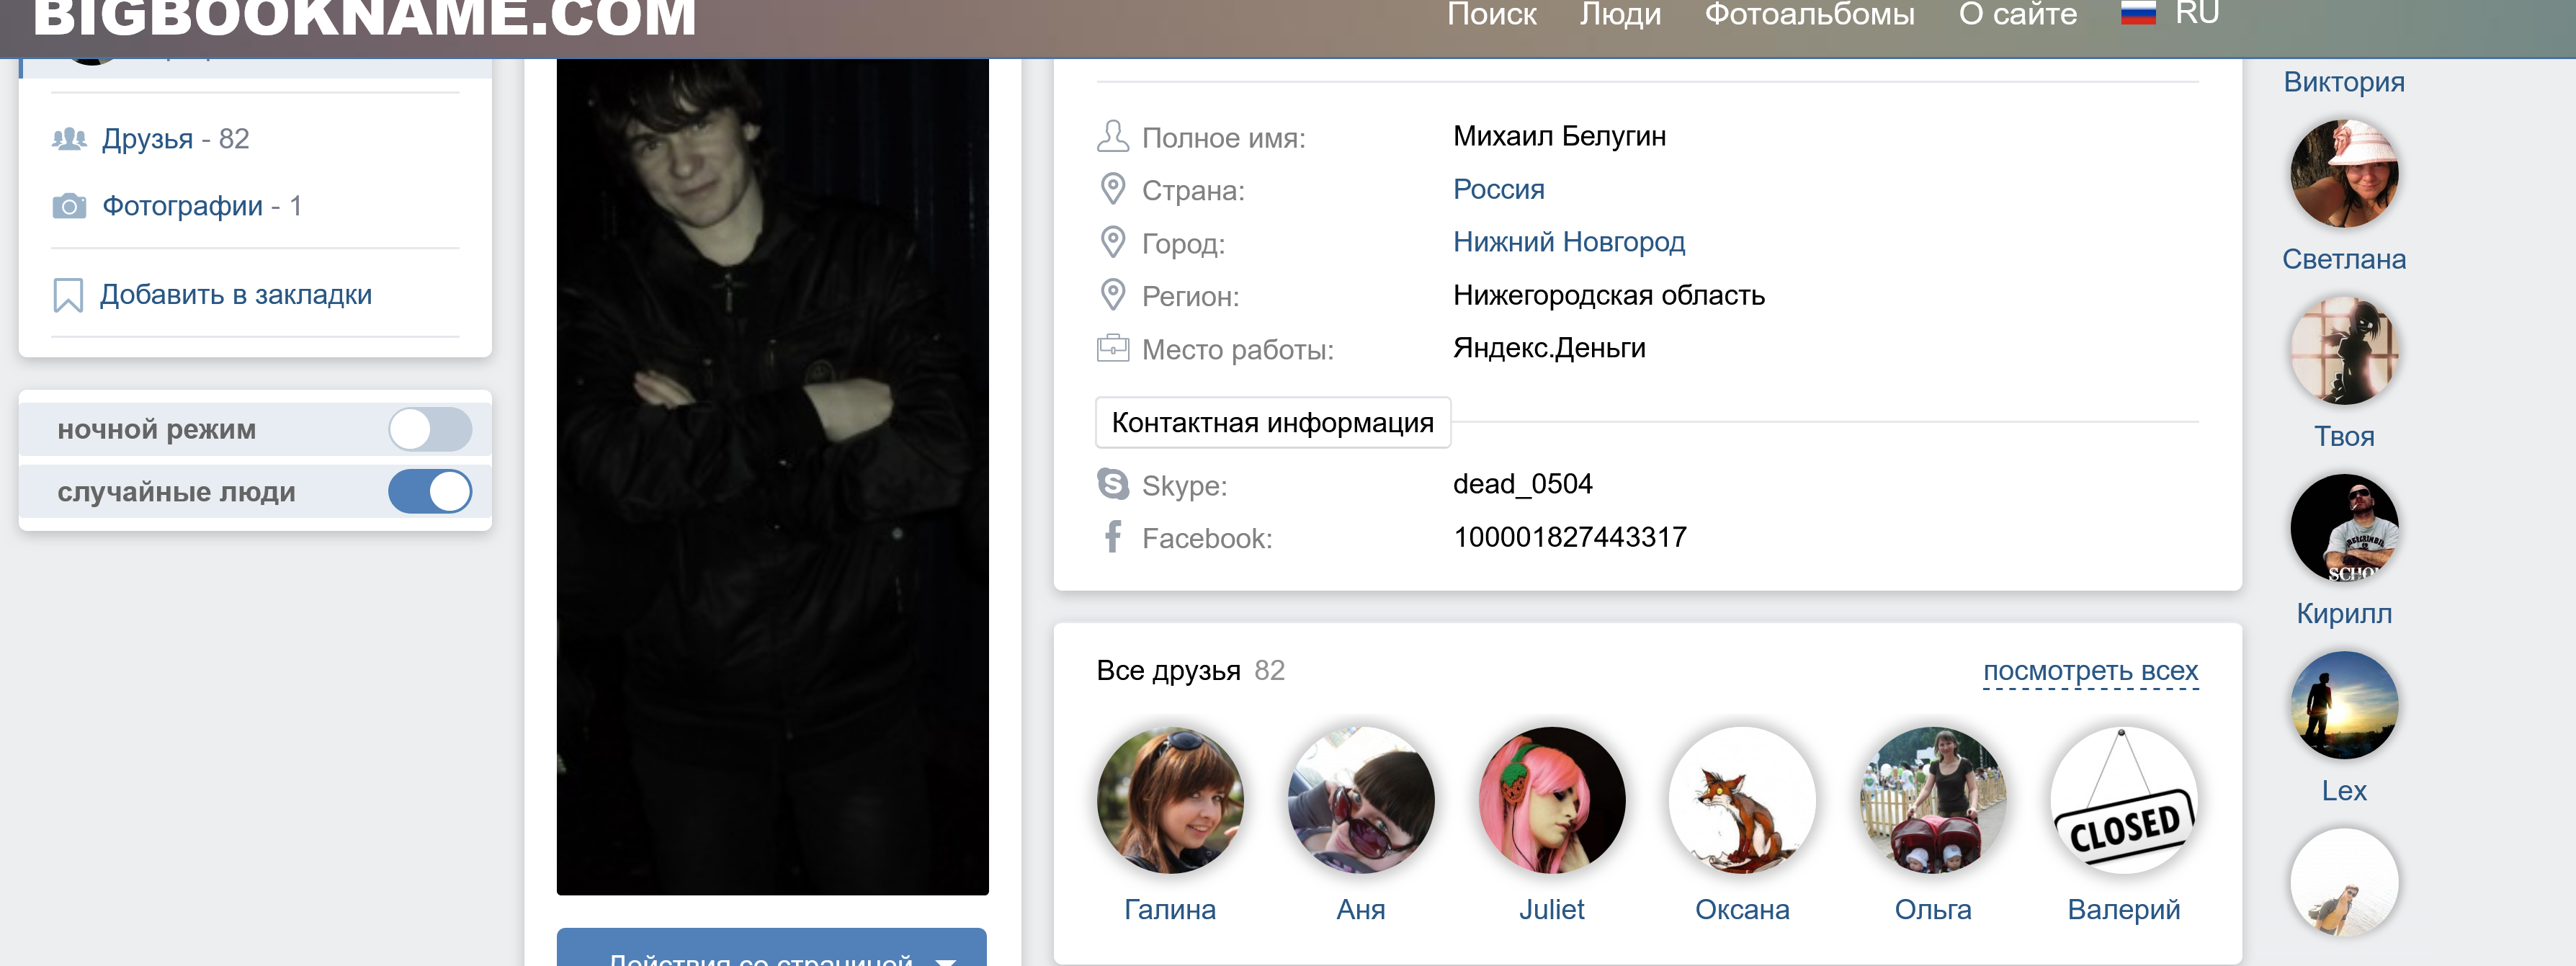The height and width of the screenshot is (966, 2576).
Task: Click the Facebook logo icon
Action: 1112,537
